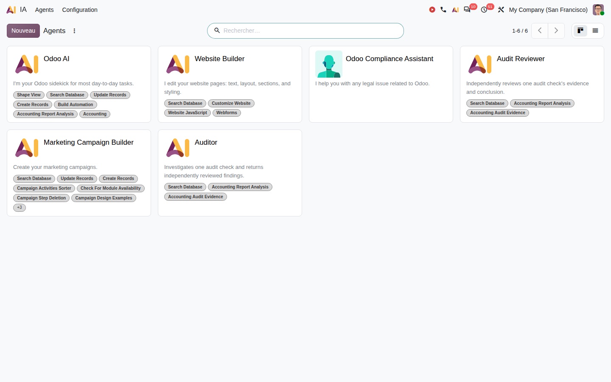
Task: Click the IA app logo icon
Action: (11, 10)
